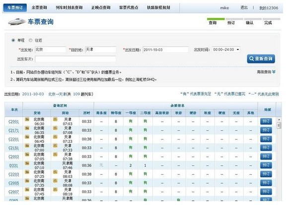
Task: Switch to the 列车时刻表查询 tab
Action: tap(69, 7)
